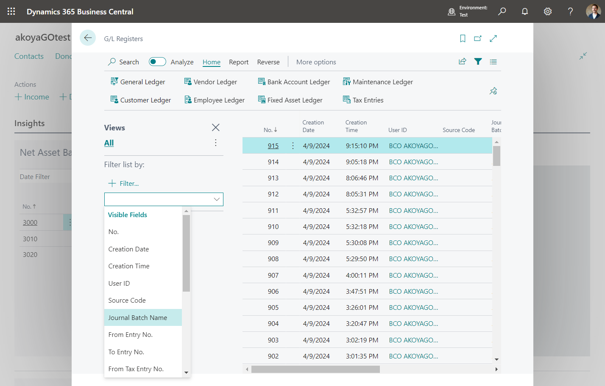The image size is (605, 386).
Task: Show More options in the action bar
Action: click(x=316, y=62)
